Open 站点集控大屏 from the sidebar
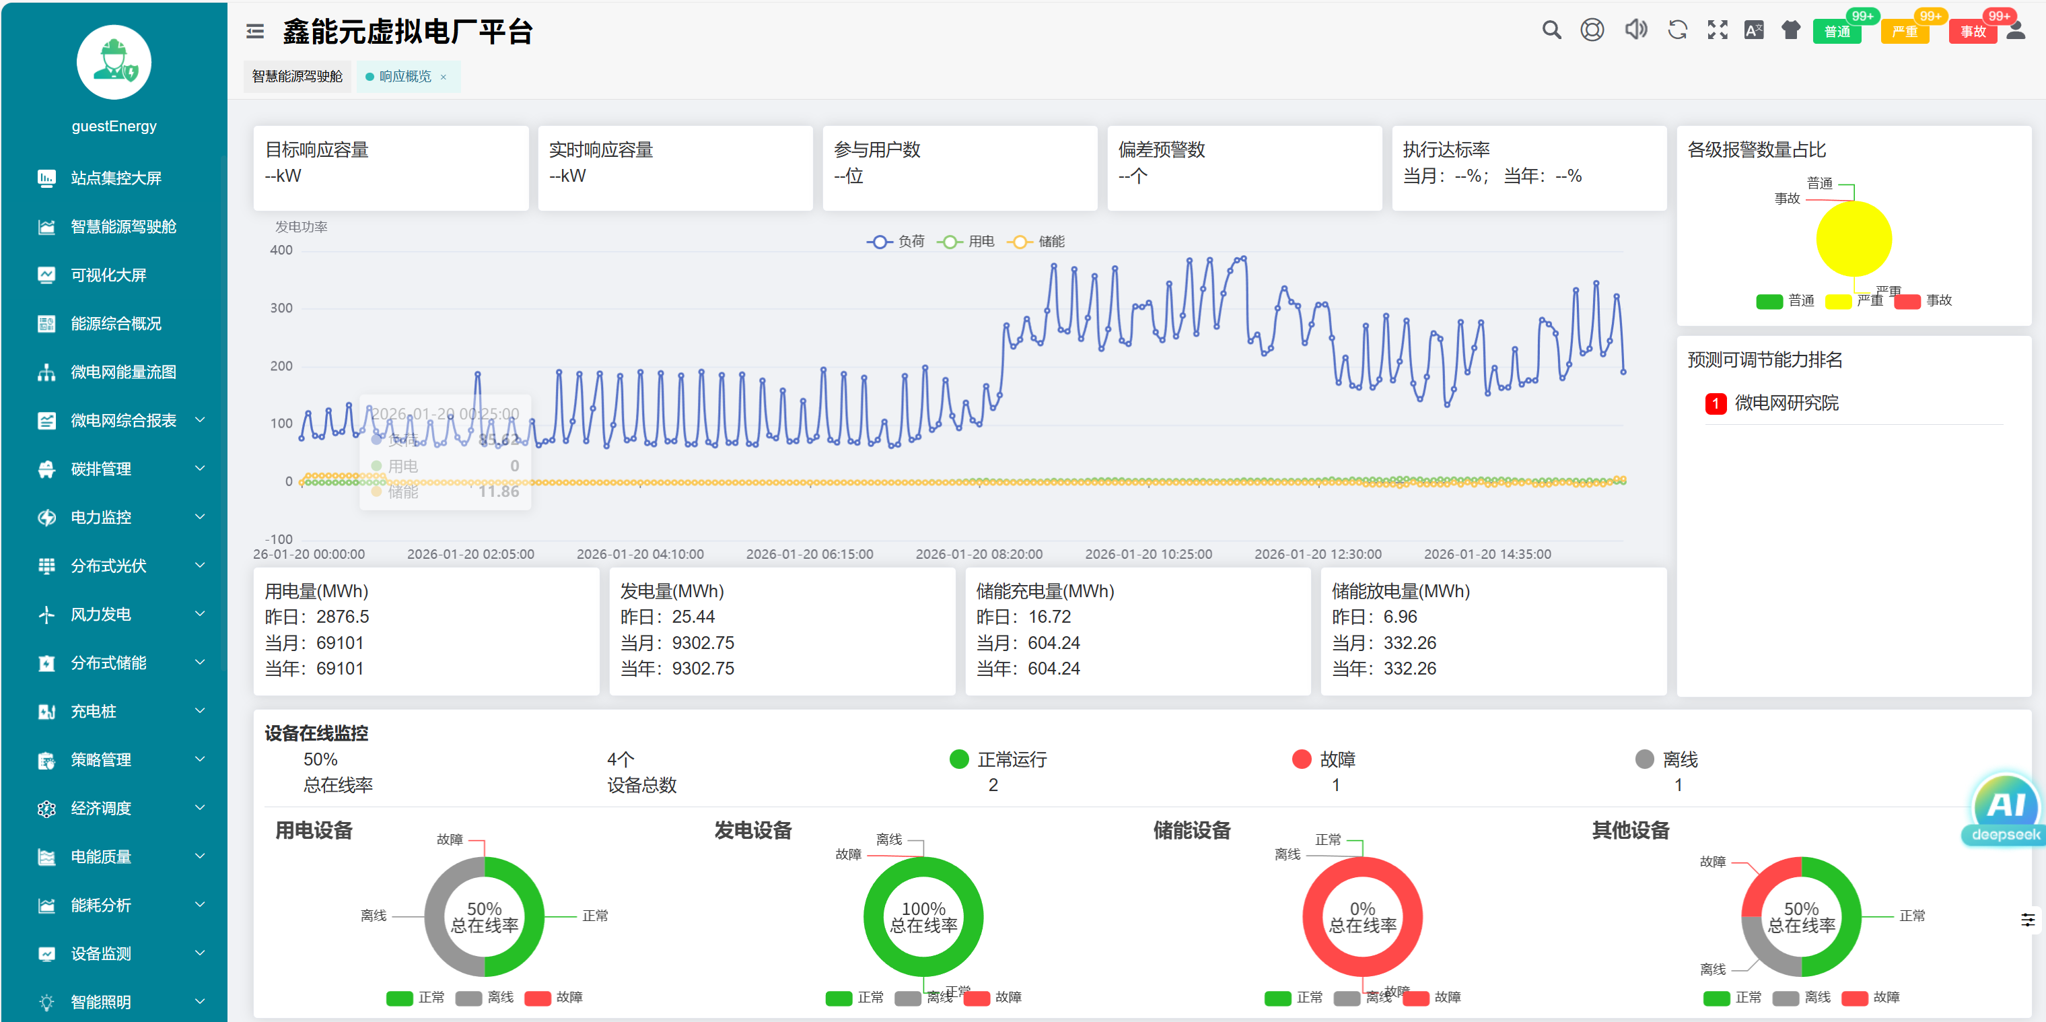Viewport: 2046px width, 1022px height. point(115,178)
